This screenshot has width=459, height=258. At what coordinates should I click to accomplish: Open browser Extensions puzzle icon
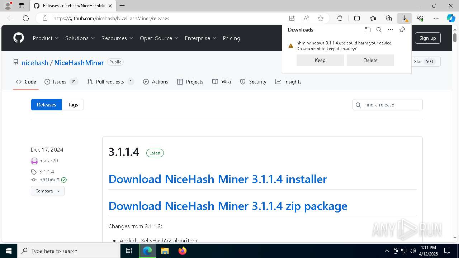point(340,18)
